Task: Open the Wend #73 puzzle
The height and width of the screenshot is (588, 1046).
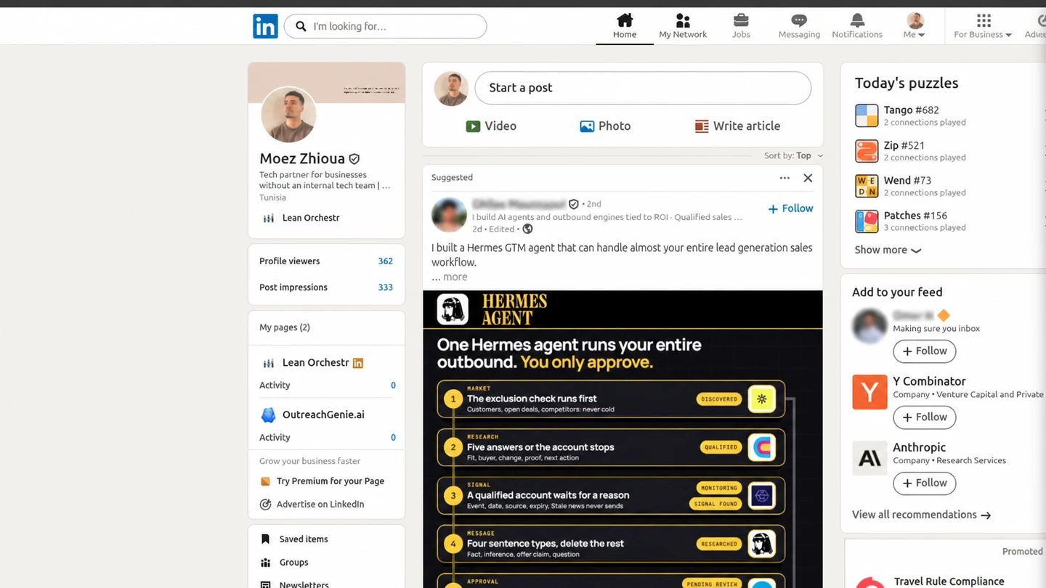Action: 911,186
